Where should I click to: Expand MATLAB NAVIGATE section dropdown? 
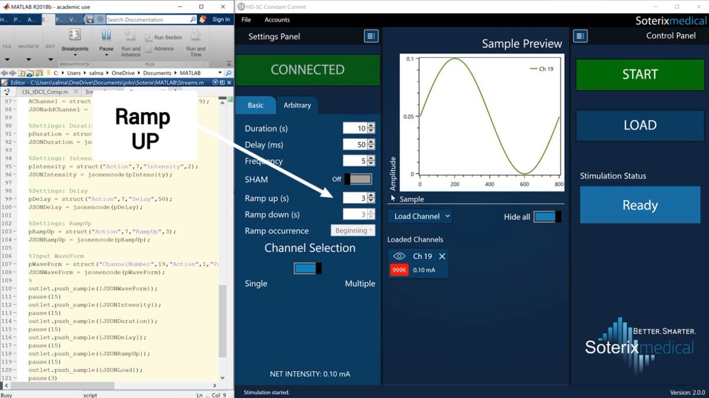(28, 59)
